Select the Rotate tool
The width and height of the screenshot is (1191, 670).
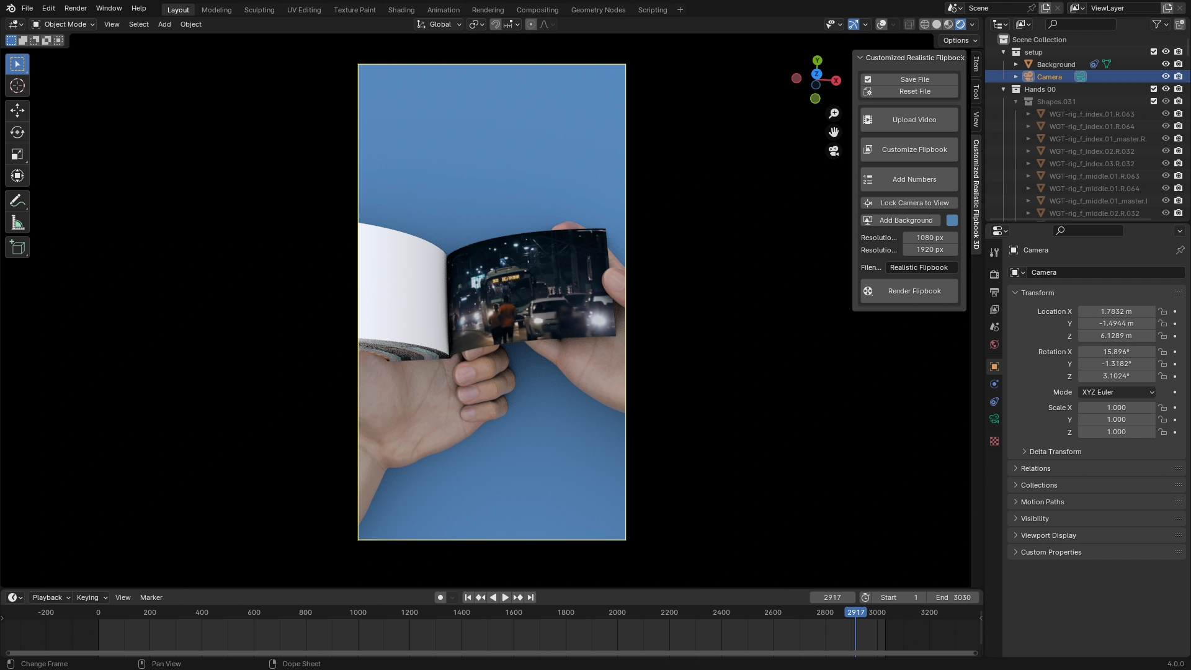point(17,132)
